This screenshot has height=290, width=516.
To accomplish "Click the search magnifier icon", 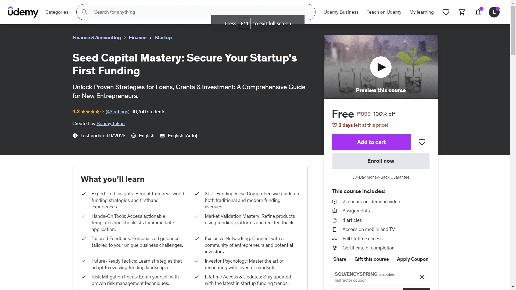I will (84, 12).
